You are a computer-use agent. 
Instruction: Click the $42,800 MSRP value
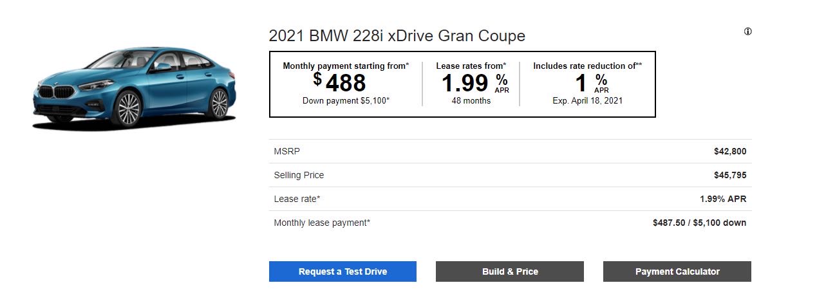(729, 151)
